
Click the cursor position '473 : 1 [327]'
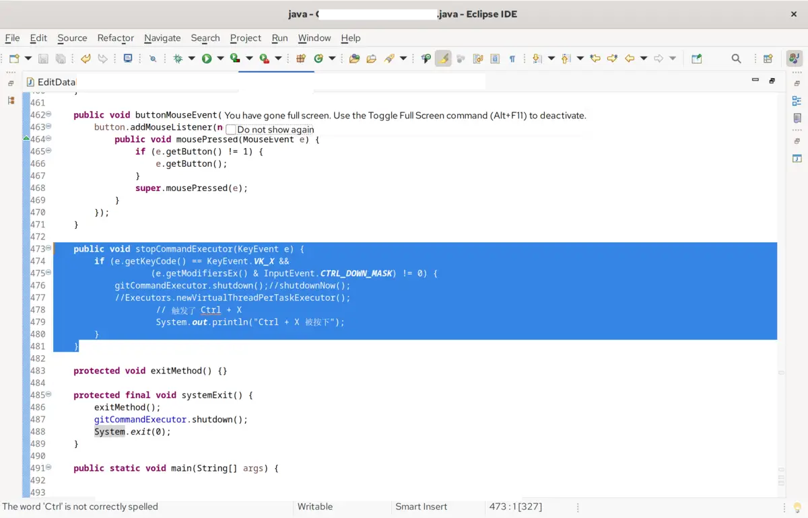pyautogui.click(x=515, y=507)
